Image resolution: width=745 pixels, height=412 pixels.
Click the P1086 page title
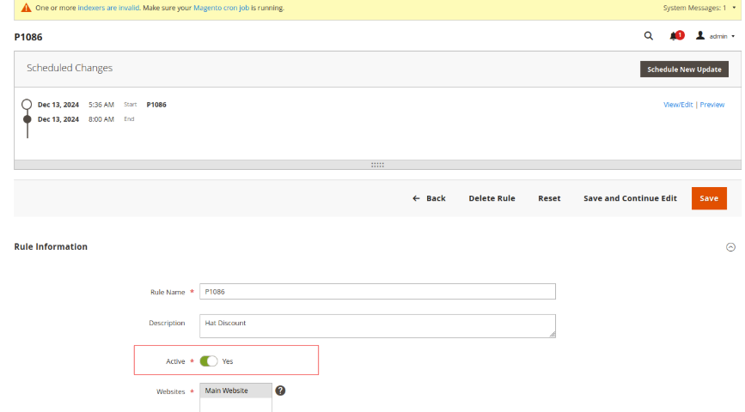click(28, 37)
